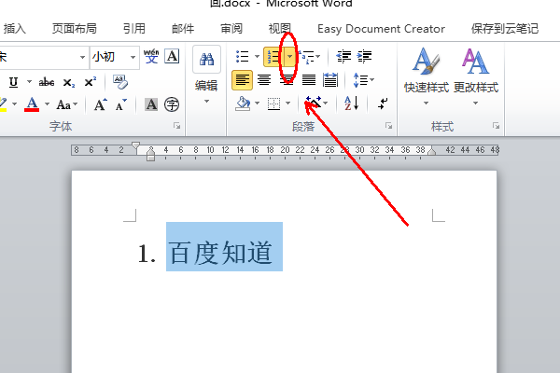Toggle the numbering list icon
Viewport: 560px width, 373px height.
273,57
